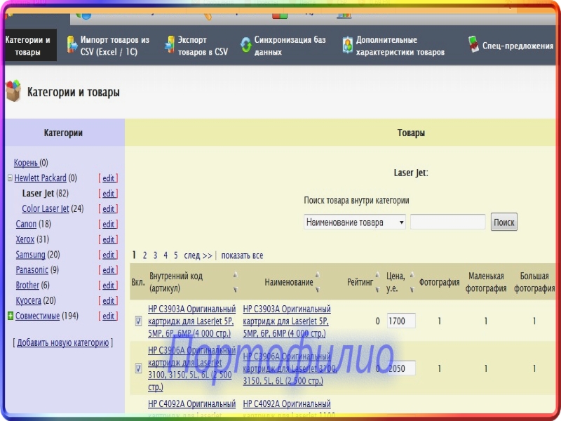Image resolution: width=561 pixels, height=421 pixels.
Task: Click the след >> pagination link
Action: pyautogui.click(x=198, y=255)
